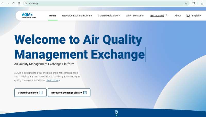Reload the page with refresh icon

(13, 3)
